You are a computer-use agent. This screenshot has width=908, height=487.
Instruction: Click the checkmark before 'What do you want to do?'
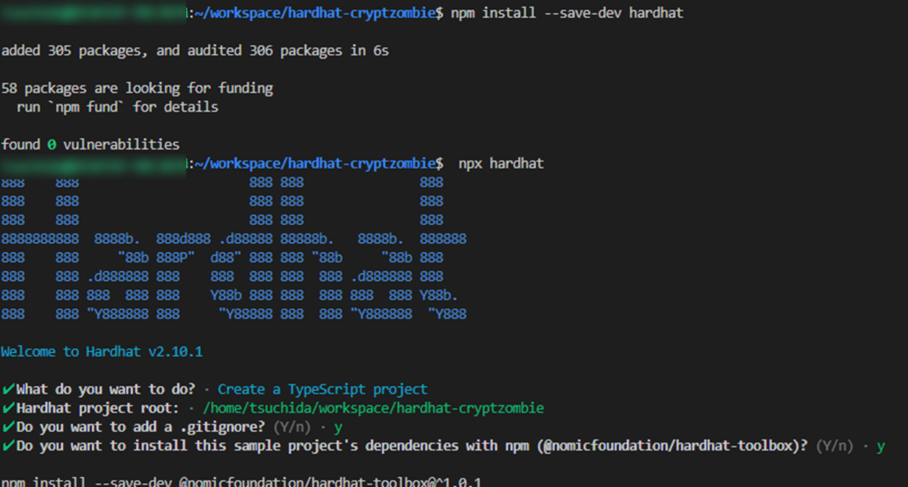pos(7,389)
